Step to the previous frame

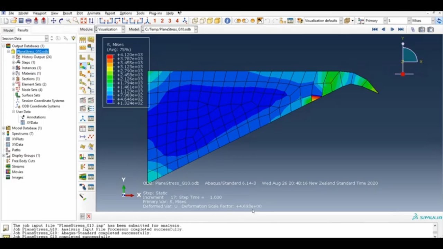click(x=383, y=29)
